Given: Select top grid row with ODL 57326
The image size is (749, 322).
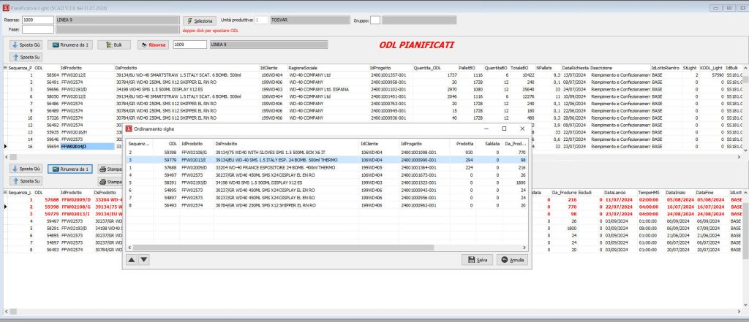Looking at the screenshot, I should click(x=372, y=118).
